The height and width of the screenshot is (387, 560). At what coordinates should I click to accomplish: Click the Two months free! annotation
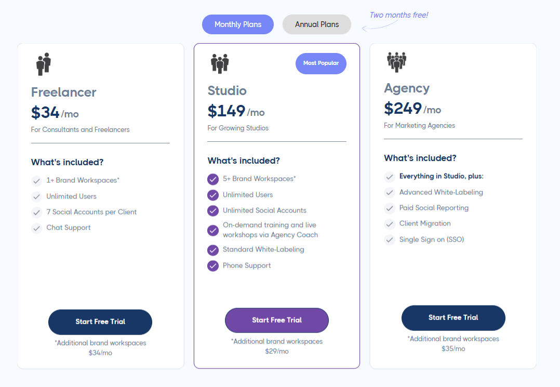(398, 15)
